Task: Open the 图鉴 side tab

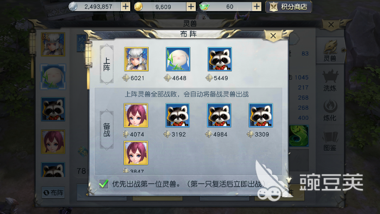Action: click(330, 141)
